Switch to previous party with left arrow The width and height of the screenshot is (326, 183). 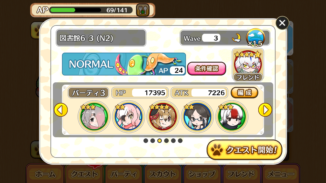[61, 110]
